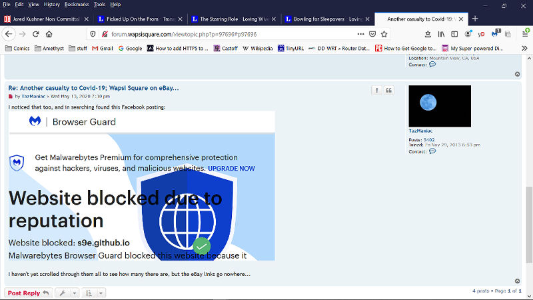Switch to Jared Kushner Non-Committal tab
The width and height of the screenshot is (533, 300).
pyautogui.click(x=46, y=19)
